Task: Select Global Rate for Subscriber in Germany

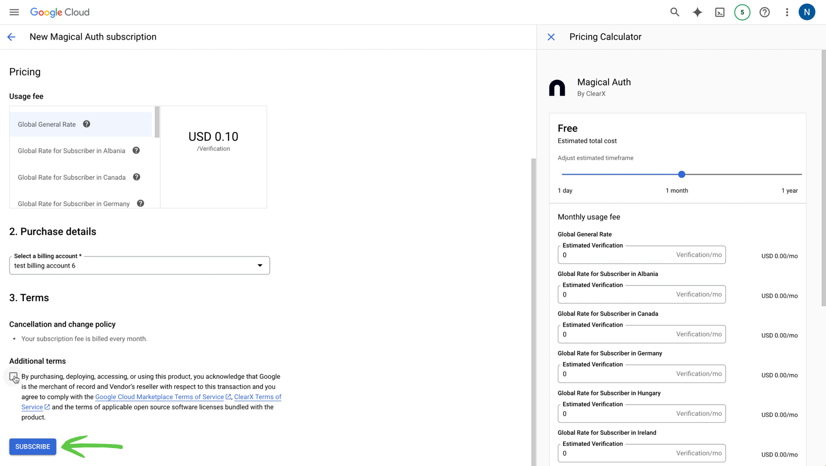Action: pyautogui.click(x=81, y=203)
